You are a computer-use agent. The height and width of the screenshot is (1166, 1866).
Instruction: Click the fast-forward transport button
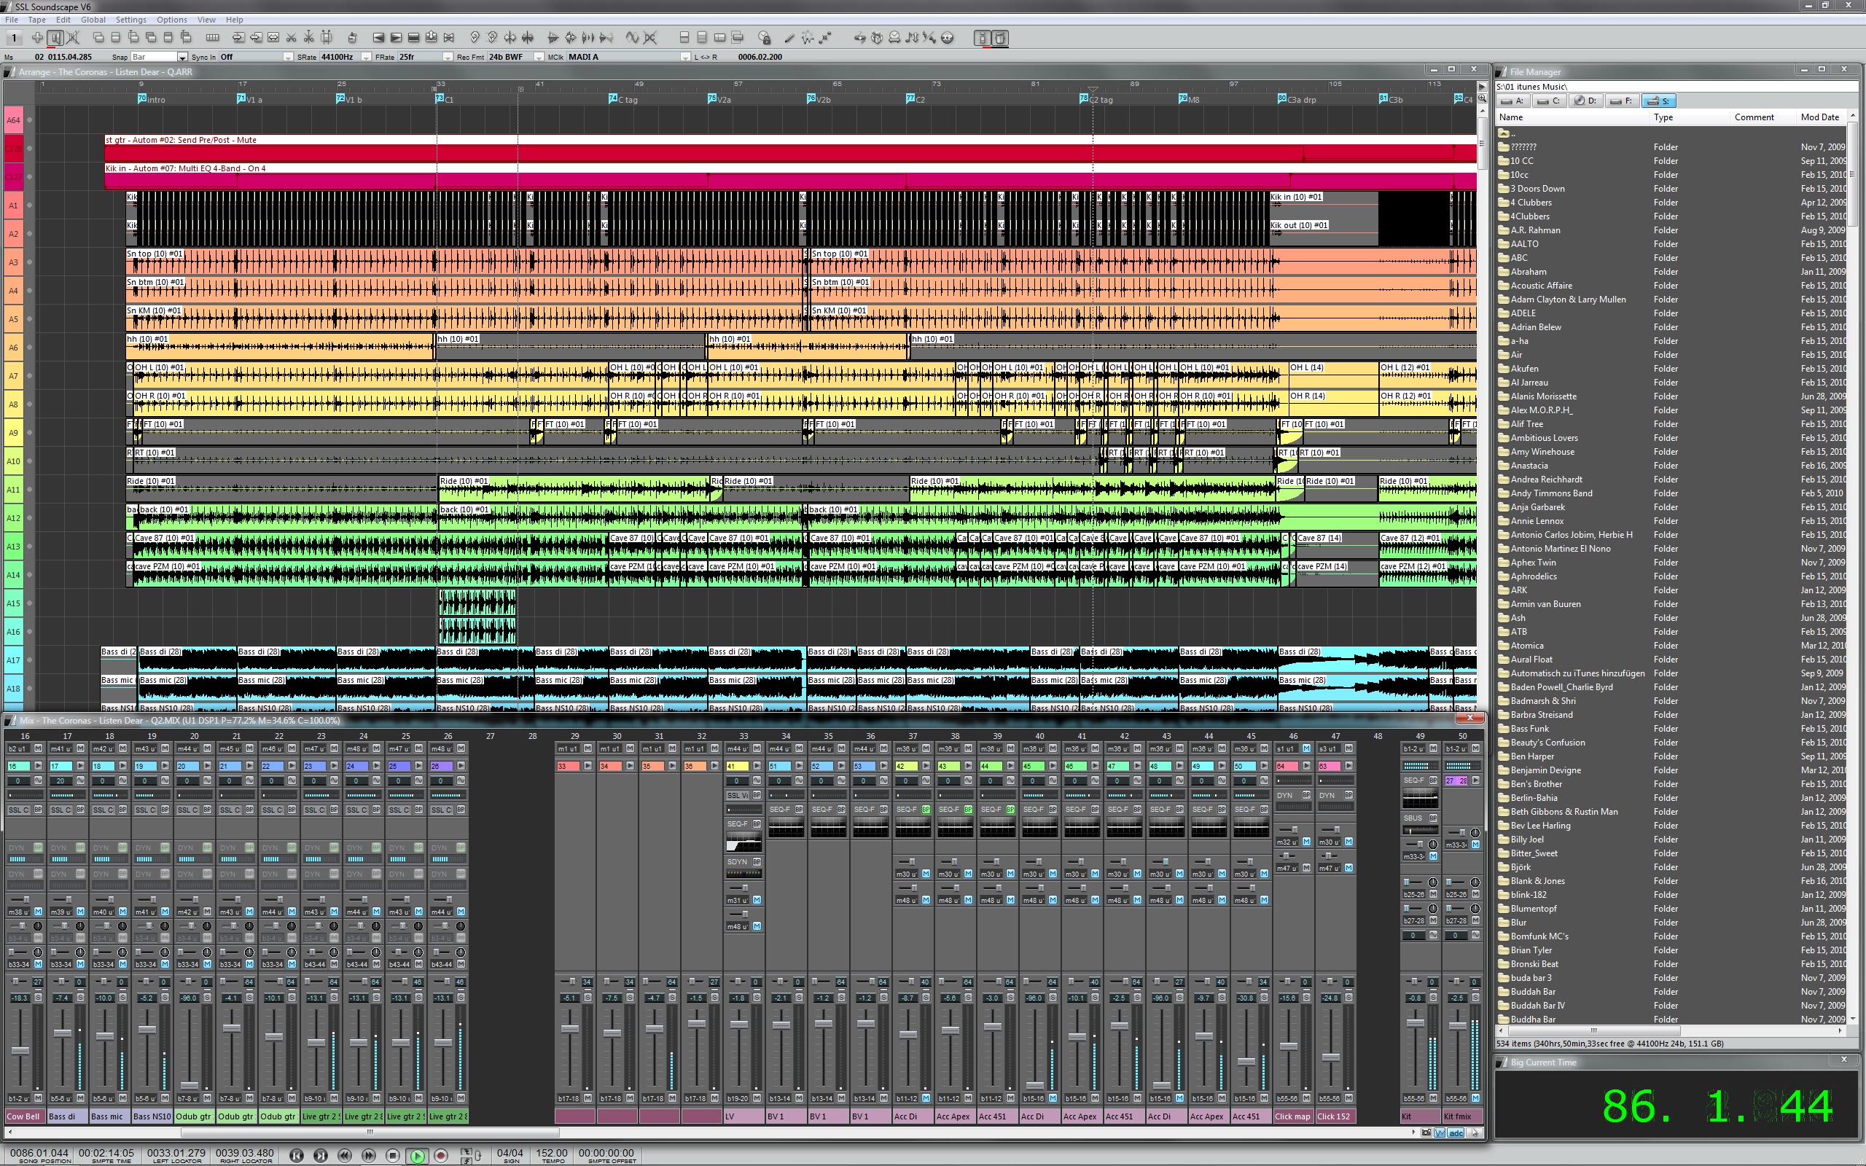(370, 1155)
